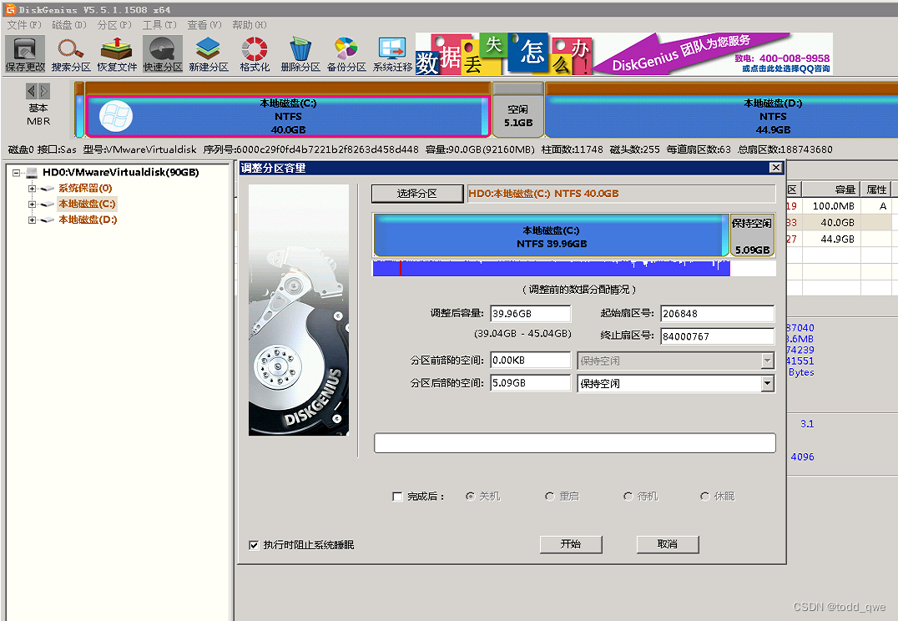Click the 分区后部的空间 size field

coord(530,383)
